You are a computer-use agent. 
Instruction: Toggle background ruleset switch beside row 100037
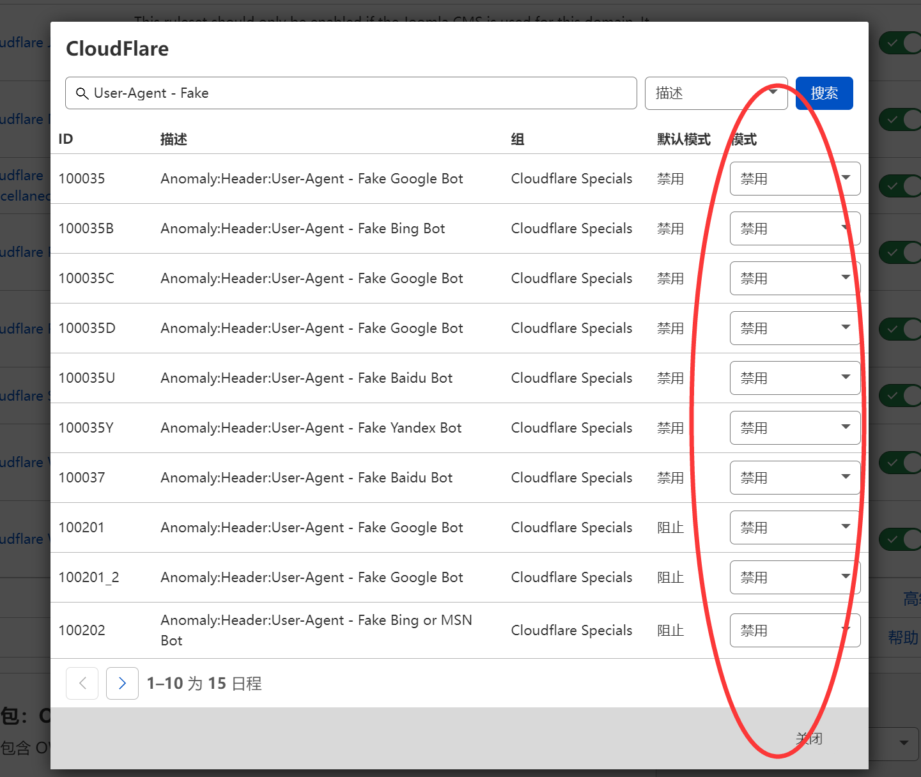coord(900,462)
